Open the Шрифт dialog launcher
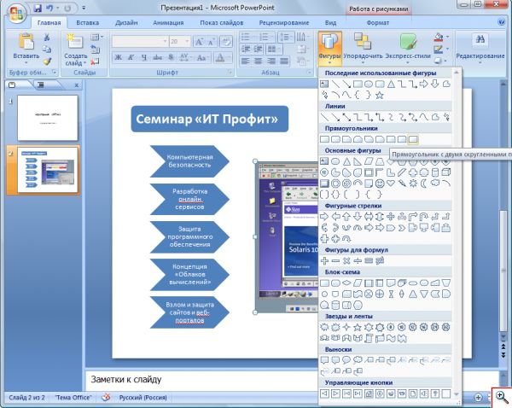 [230, 73]
